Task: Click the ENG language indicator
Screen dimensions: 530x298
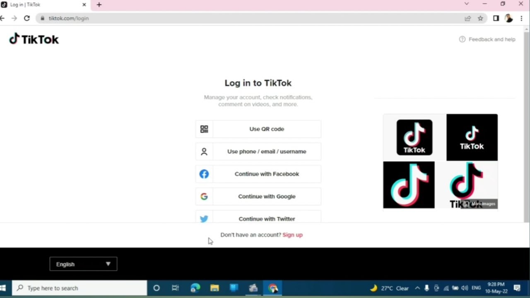Action: [x=476, y=288]
